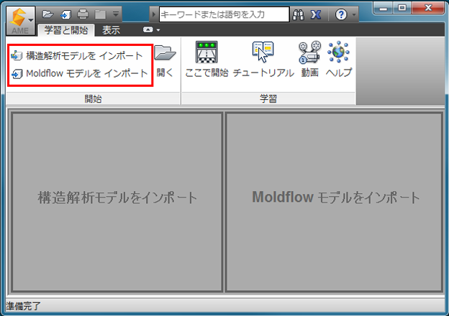Expand the quick access toolbar customize dropdown
449x316 pixels.
click(116, 14)
